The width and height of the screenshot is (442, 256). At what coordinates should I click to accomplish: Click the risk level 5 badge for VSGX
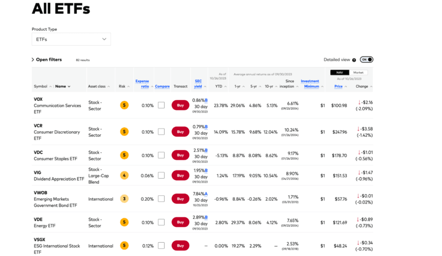point(124,246)
